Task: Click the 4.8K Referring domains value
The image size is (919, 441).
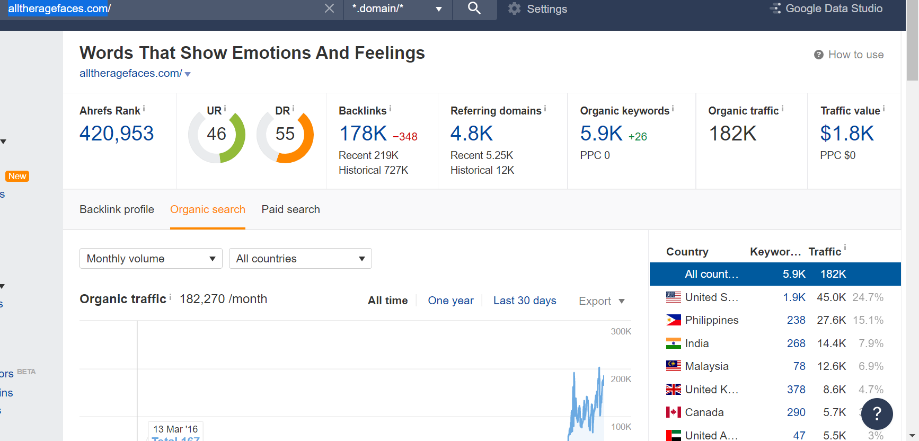Action: coord(472,134)
